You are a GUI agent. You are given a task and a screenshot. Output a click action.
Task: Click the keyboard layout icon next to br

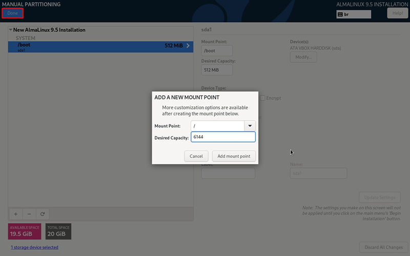pos(340,14)
